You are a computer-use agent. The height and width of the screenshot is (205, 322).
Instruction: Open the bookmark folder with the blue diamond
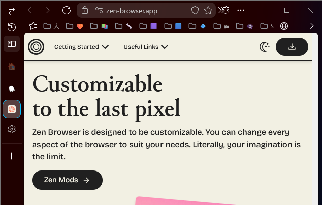(x=197, y=26)
